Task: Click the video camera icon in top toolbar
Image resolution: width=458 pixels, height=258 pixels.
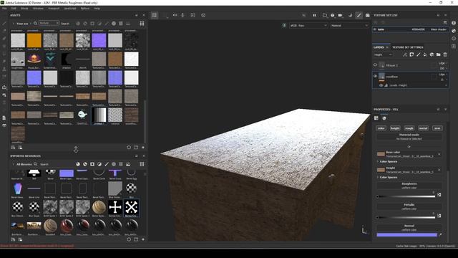Action: 341,15
